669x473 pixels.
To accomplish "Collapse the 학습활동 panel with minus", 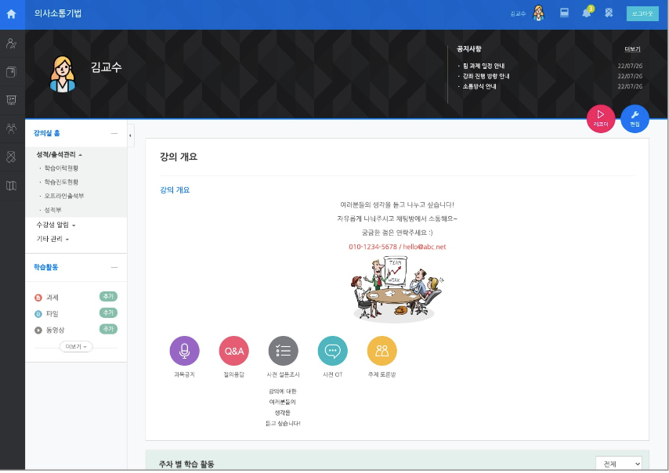I will pyautogui.click(x=114, y=267).
